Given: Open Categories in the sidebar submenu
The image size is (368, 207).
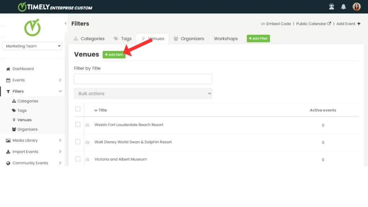Looking at the screenshot, I should [x=28, y=101].
